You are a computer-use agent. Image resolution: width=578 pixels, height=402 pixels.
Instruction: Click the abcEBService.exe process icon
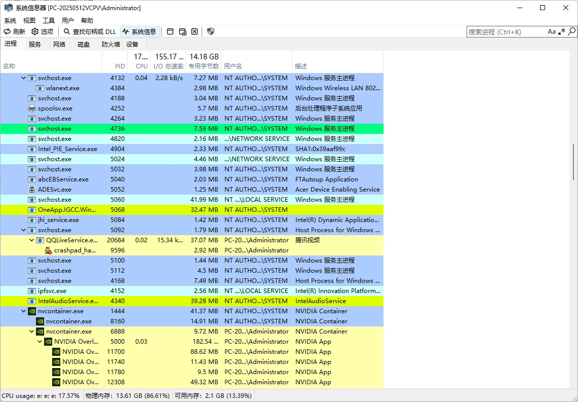(x=32, y=179)
